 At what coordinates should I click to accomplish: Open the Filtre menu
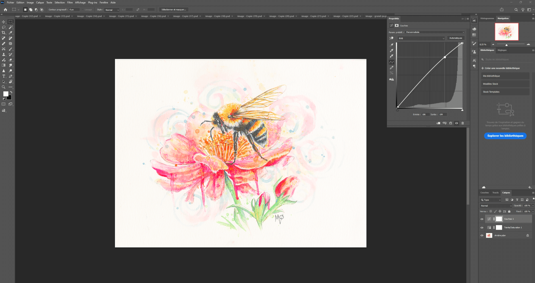(70, 3)
